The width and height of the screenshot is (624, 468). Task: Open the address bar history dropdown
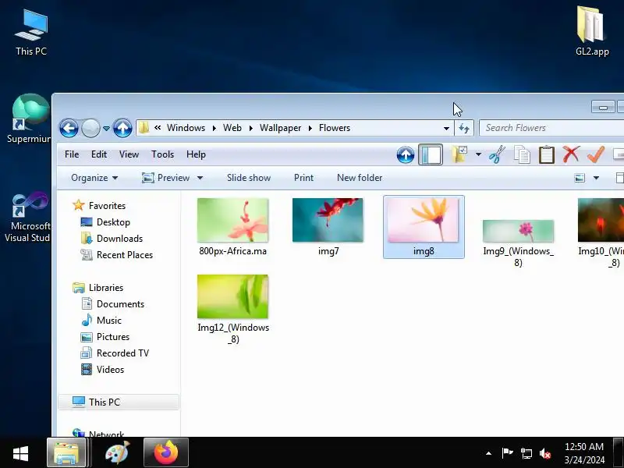446,128
